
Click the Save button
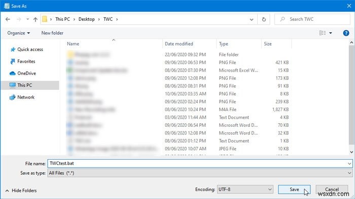tap(294, 189)
